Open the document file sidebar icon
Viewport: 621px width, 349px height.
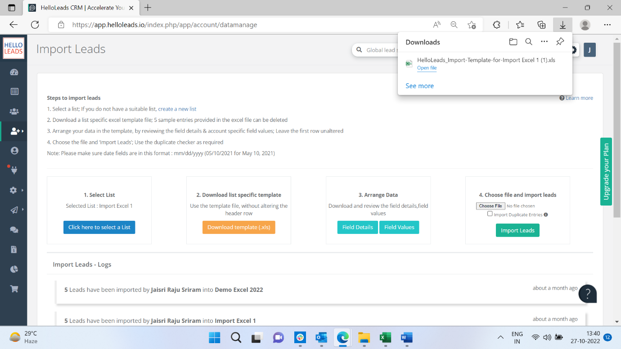(x=14, y=250)
